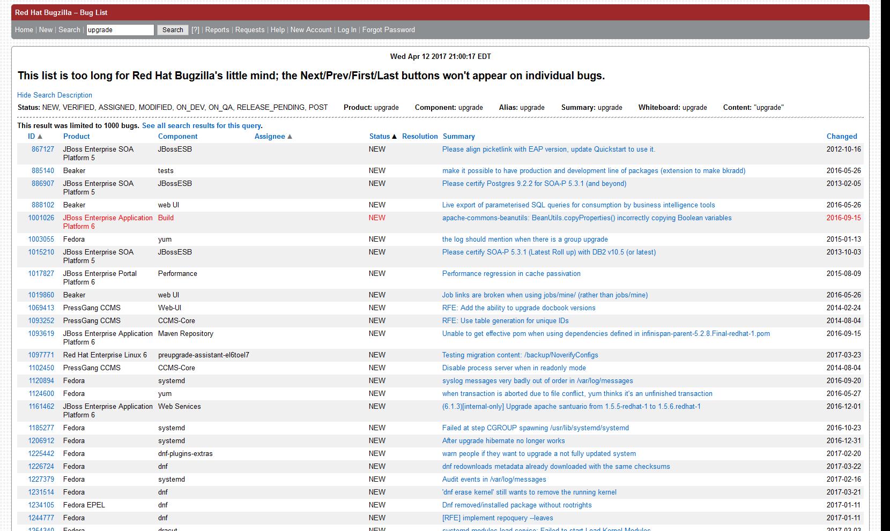
Task: Open the Forgot Password link
Action: click(389, 30)
